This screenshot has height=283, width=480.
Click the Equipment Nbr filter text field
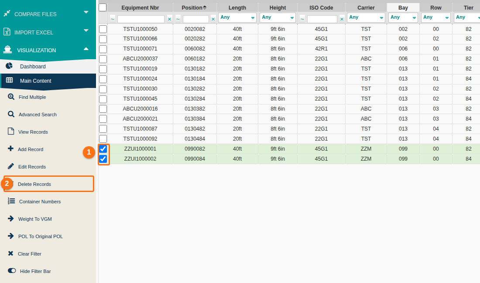pos(141,19)
